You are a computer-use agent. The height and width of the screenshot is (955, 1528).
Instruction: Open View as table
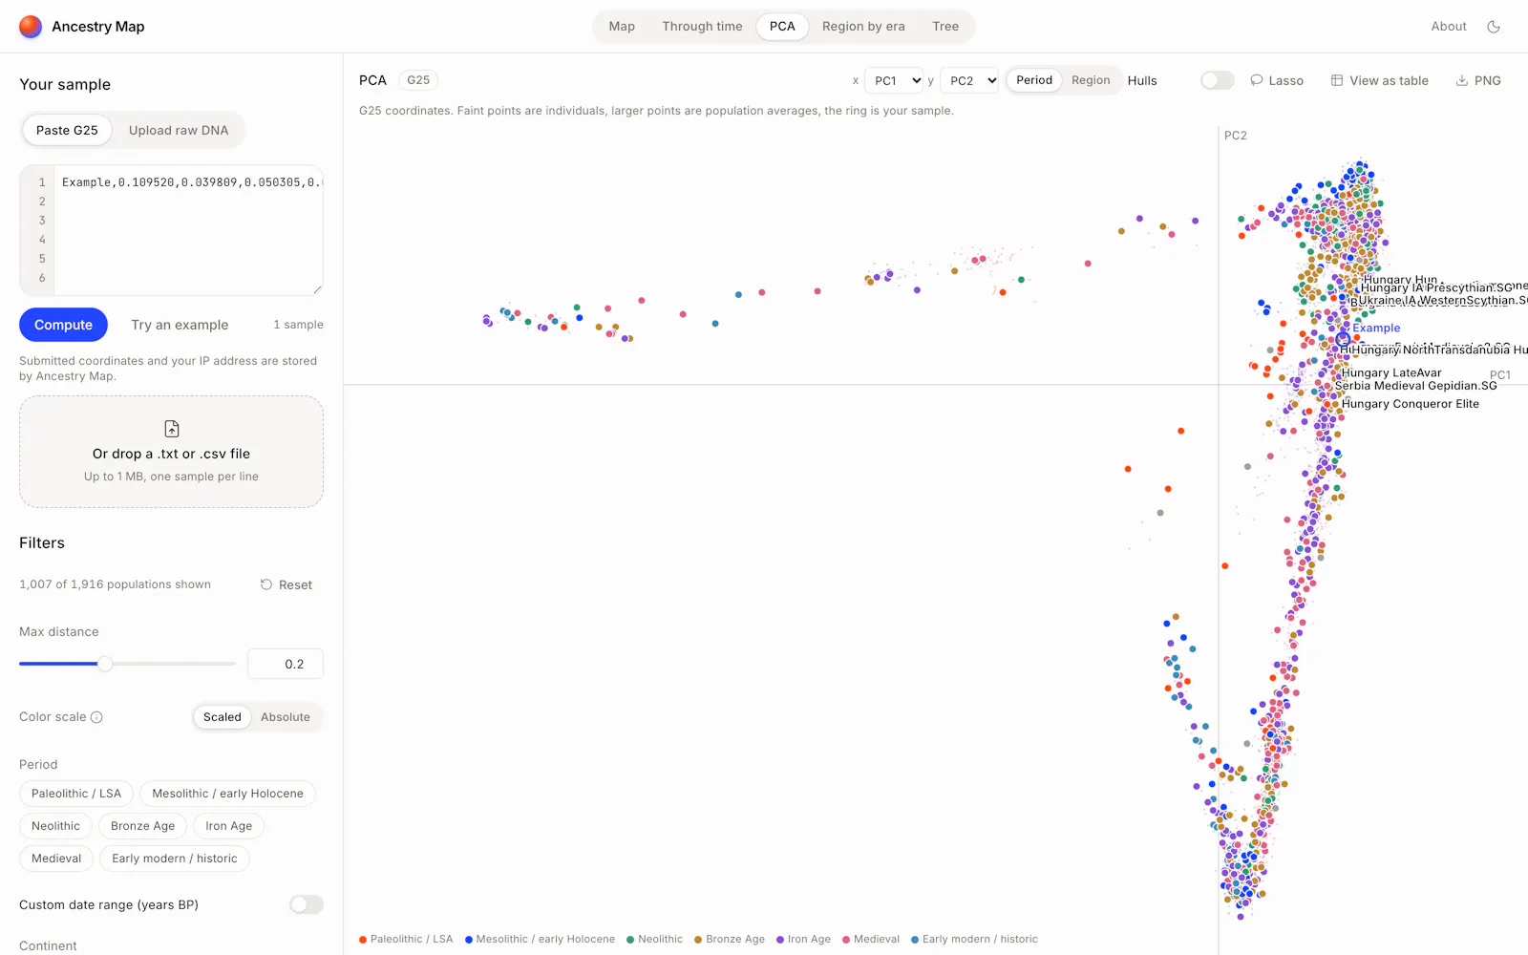[1380, 80]
